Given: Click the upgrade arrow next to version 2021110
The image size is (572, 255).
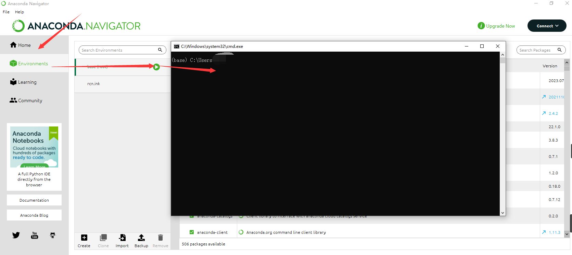Looking at the screenshot, I should click(x=544, y=97).
